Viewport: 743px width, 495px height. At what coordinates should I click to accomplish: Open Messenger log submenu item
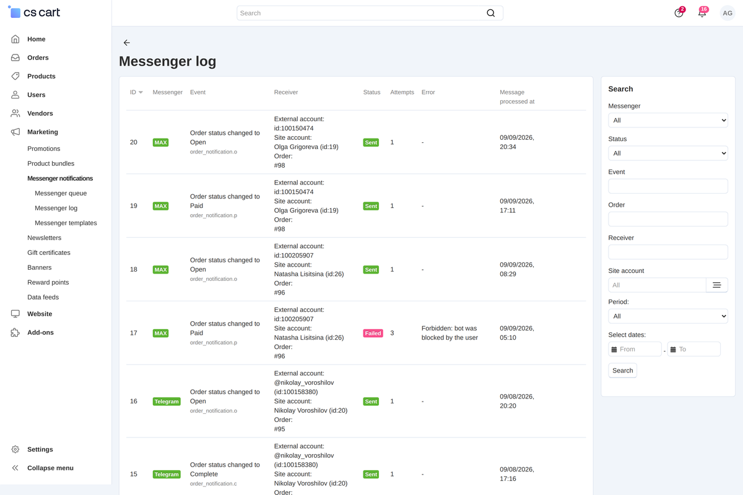56,208
